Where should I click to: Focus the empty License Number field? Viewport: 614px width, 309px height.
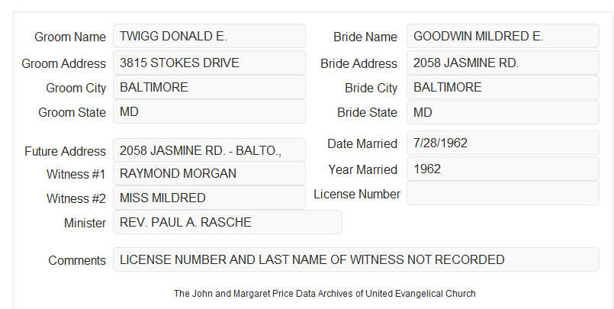503,193
